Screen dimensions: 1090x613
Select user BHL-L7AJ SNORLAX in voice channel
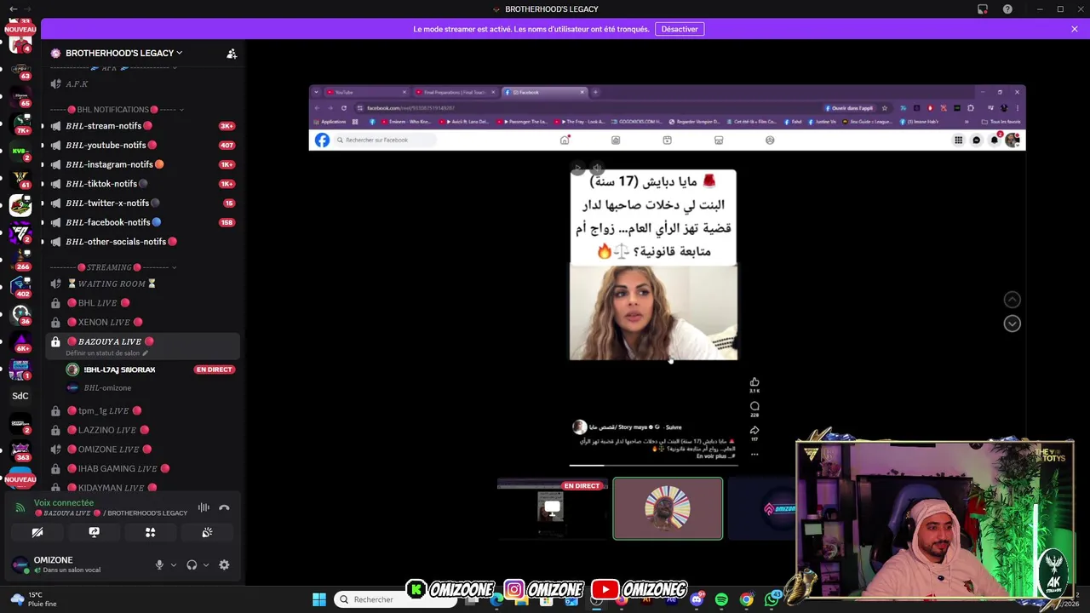[x=119, y=370]
